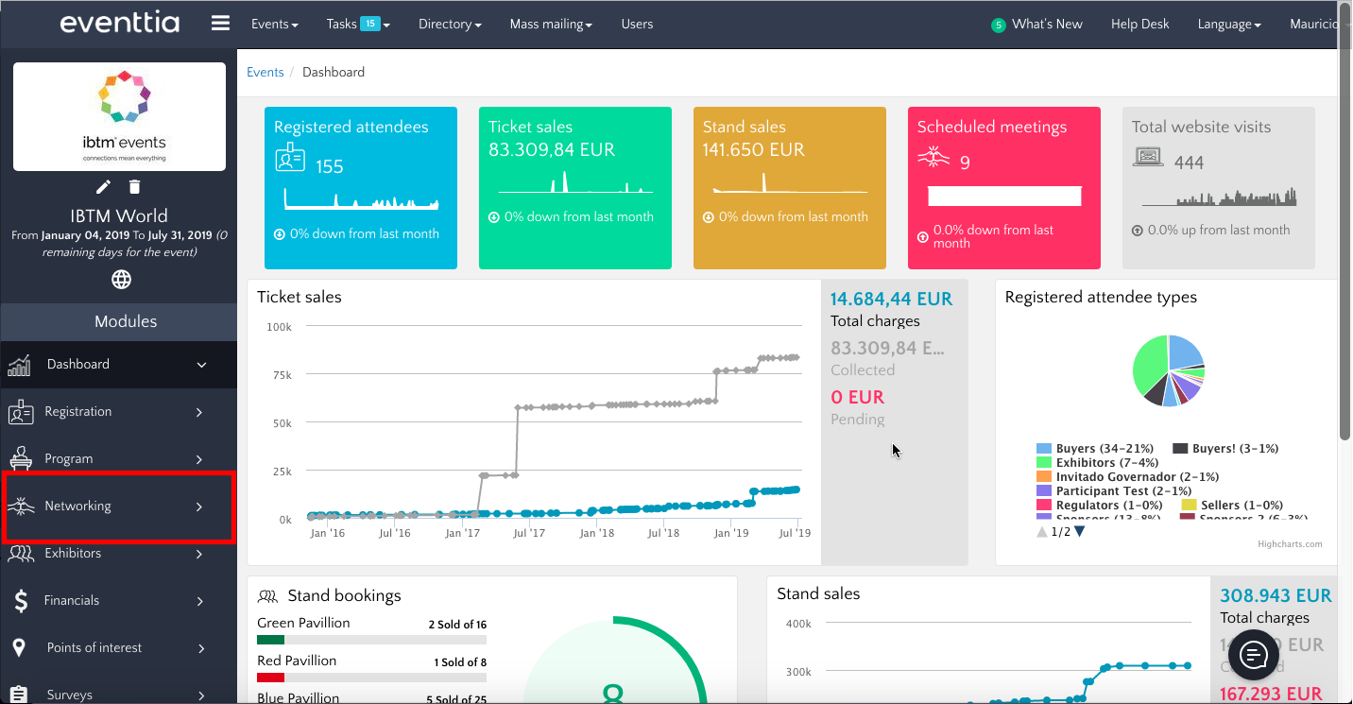Screen dimensions: 1353x704
Task: Open the chat bubble widget
Action: [1253, 654]
